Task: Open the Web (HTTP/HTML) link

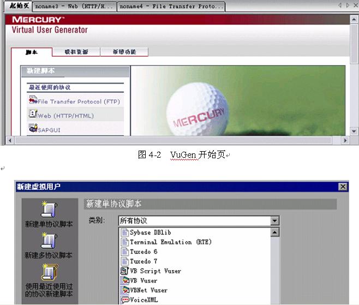Action: coord(65,116)
